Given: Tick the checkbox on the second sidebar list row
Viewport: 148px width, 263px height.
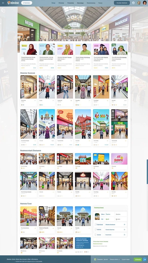Looking at the screenshot, I should 96,230.
